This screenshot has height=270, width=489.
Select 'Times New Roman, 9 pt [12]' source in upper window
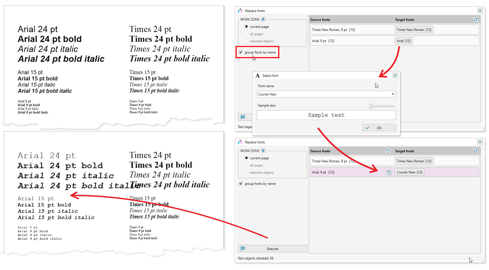click(x=333, y=30)
